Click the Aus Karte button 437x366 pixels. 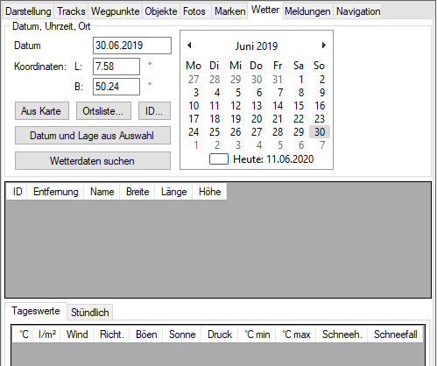coord(42,111)
